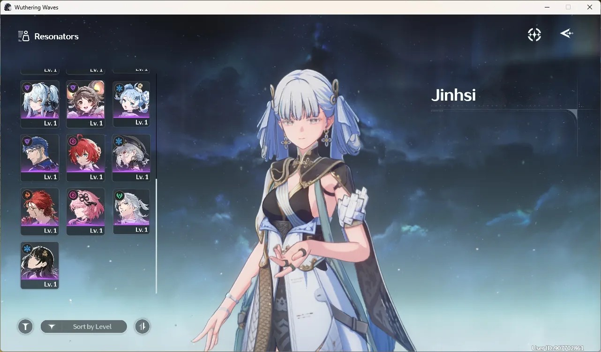Click the resonator list vertical scrollbar
The height and width of the screenshot is (352, 601).
pos(156,236)
